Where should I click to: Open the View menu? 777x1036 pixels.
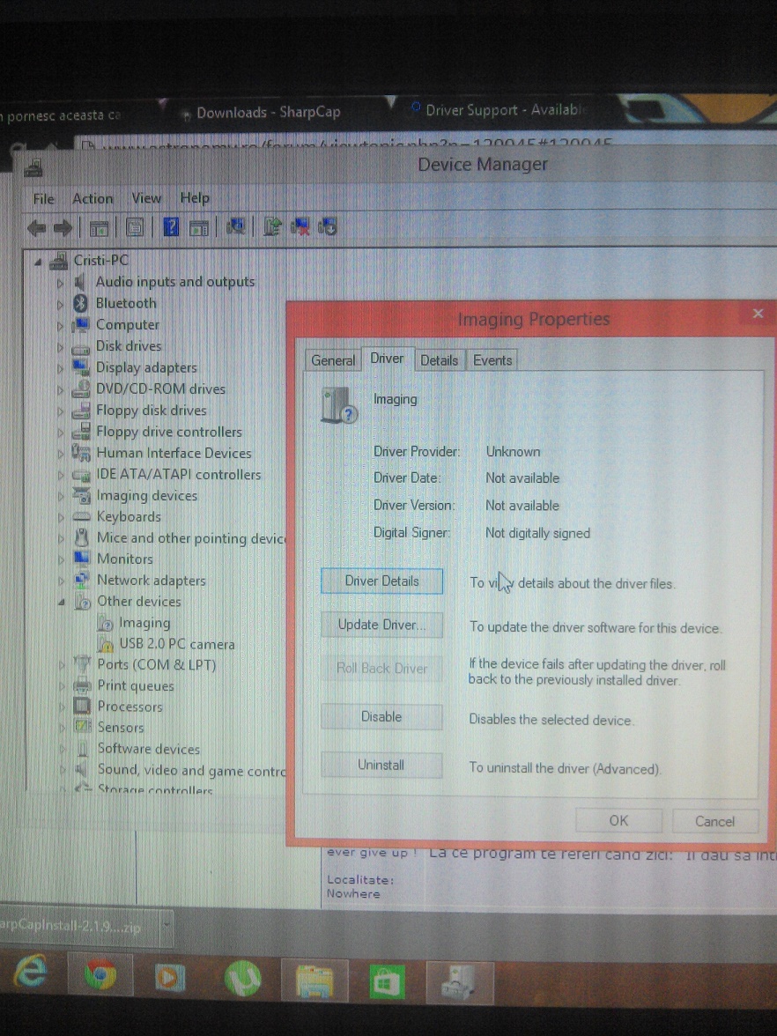(146, 198)
